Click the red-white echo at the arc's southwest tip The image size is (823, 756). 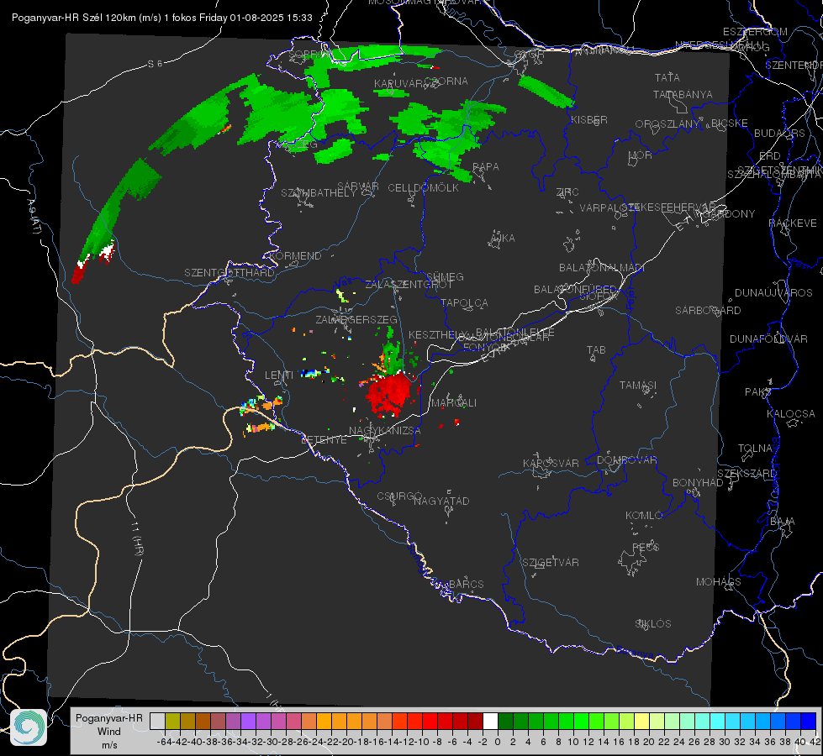[79, 272]
